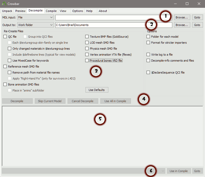Switch to the Preview tab
This screenshot has height=177, width=205.
click(20, 11)
